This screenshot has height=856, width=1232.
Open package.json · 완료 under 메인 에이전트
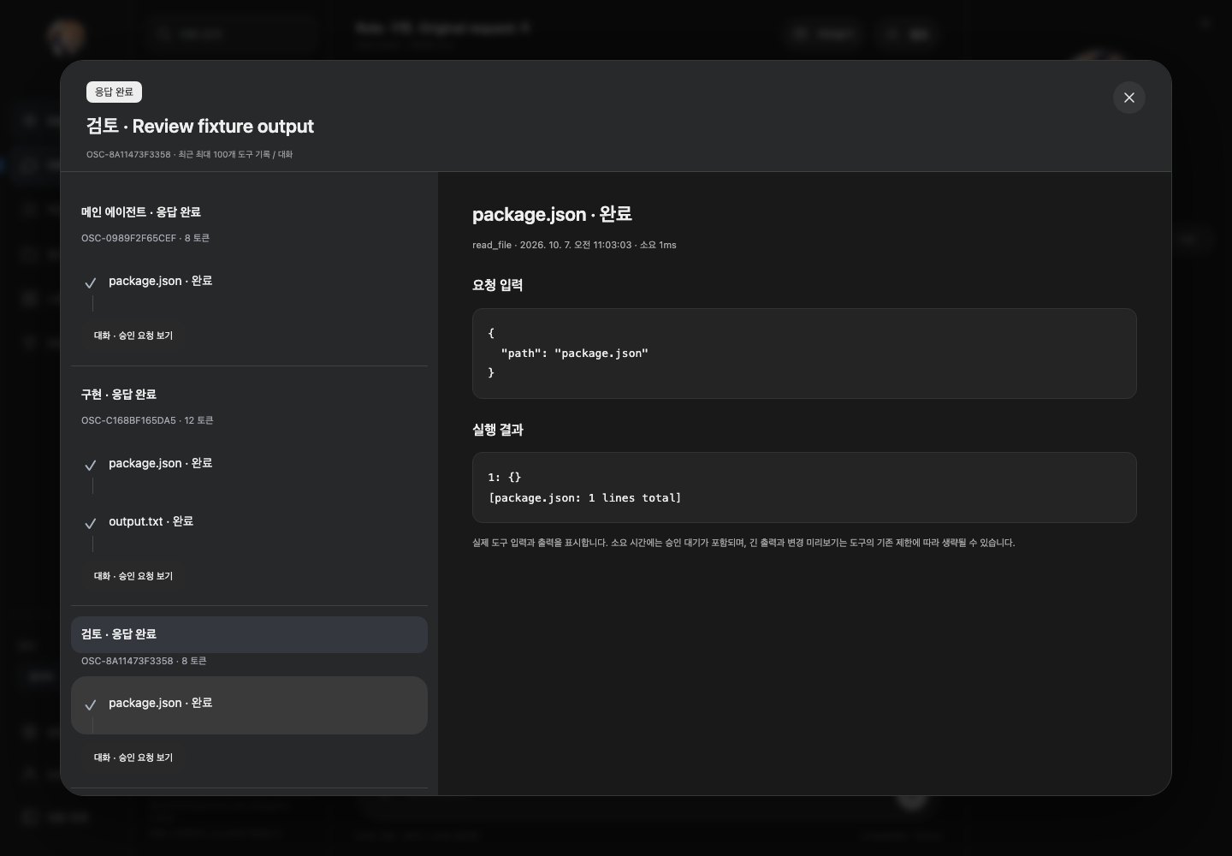point(249,282)
